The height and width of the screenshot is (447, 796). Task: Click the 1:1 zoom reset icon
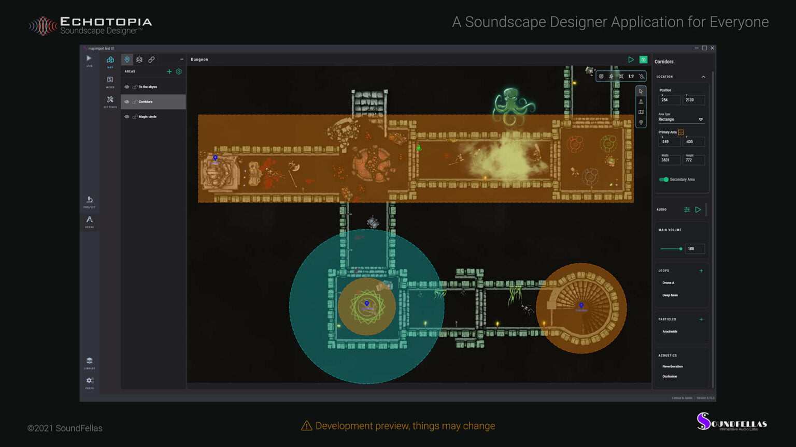pos(632,76)
